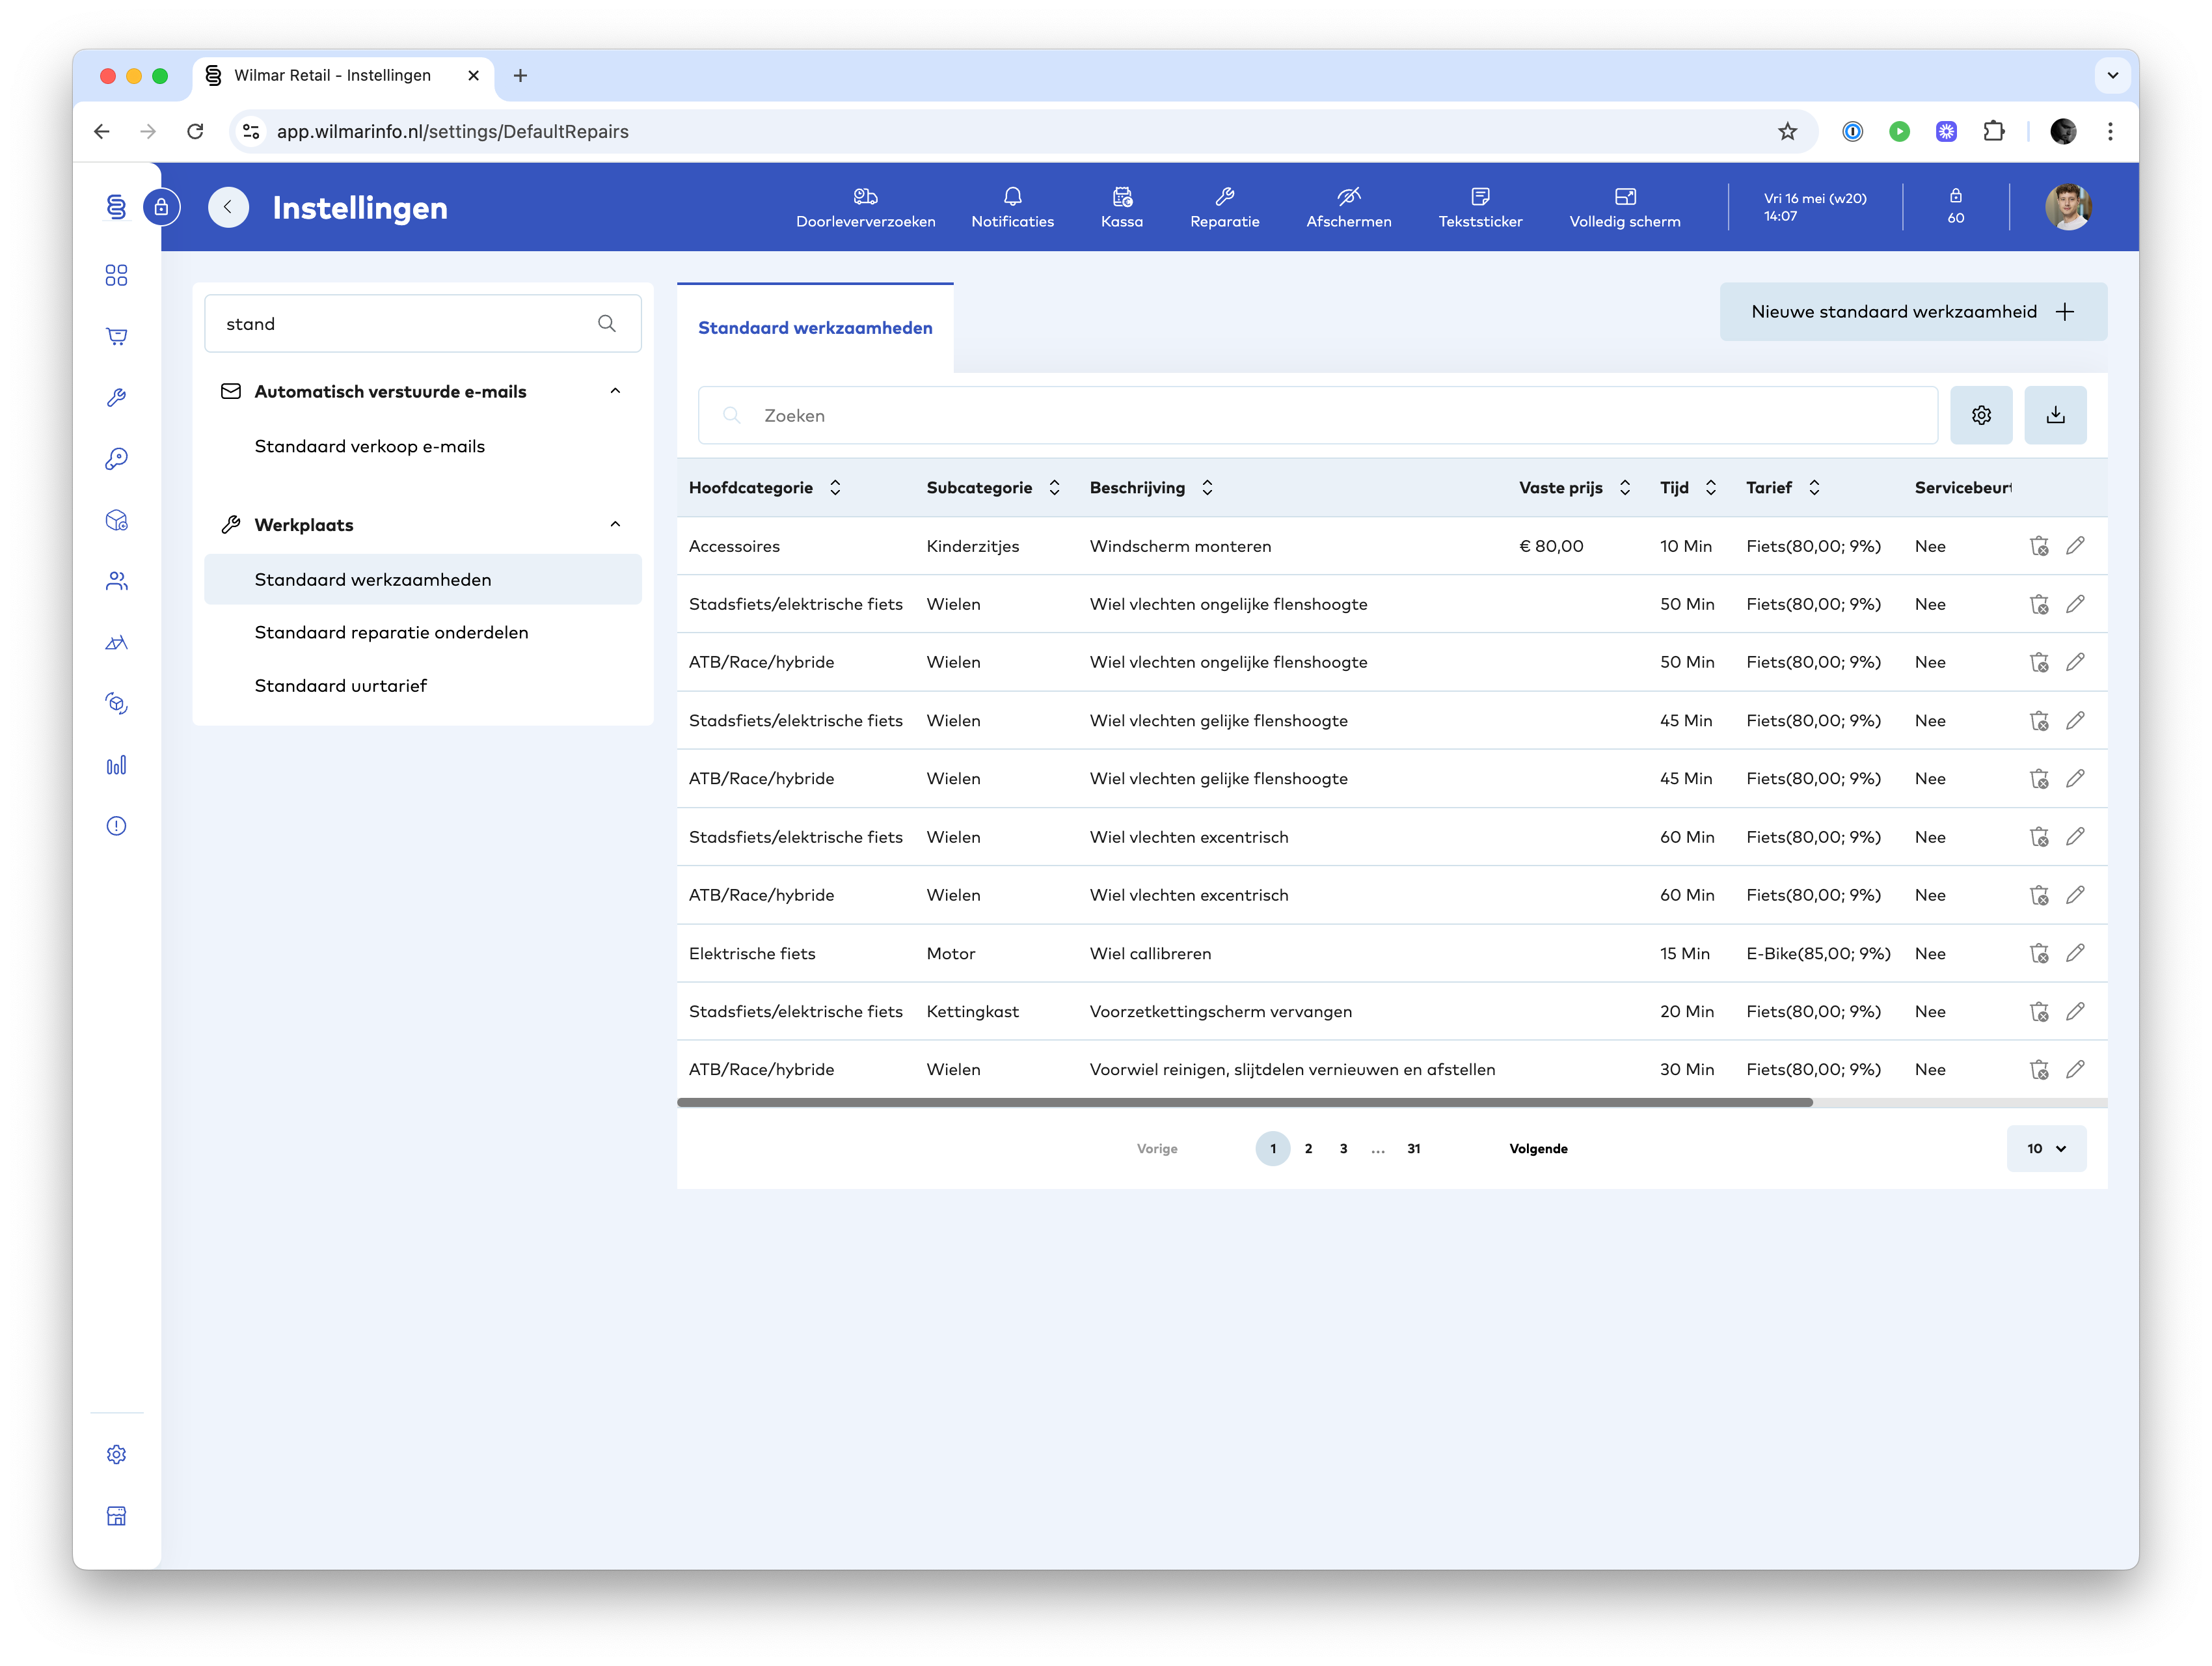Click the lock icon next to logo
2212x1666 pixels.
click(161, 208)
